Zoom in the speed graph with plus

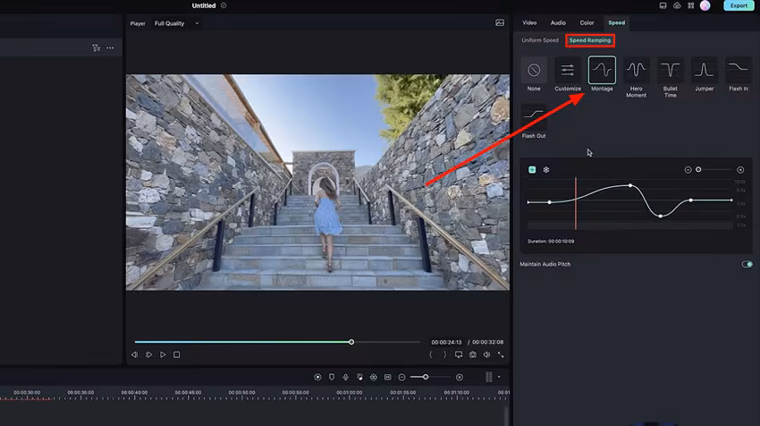click(740, 170)
